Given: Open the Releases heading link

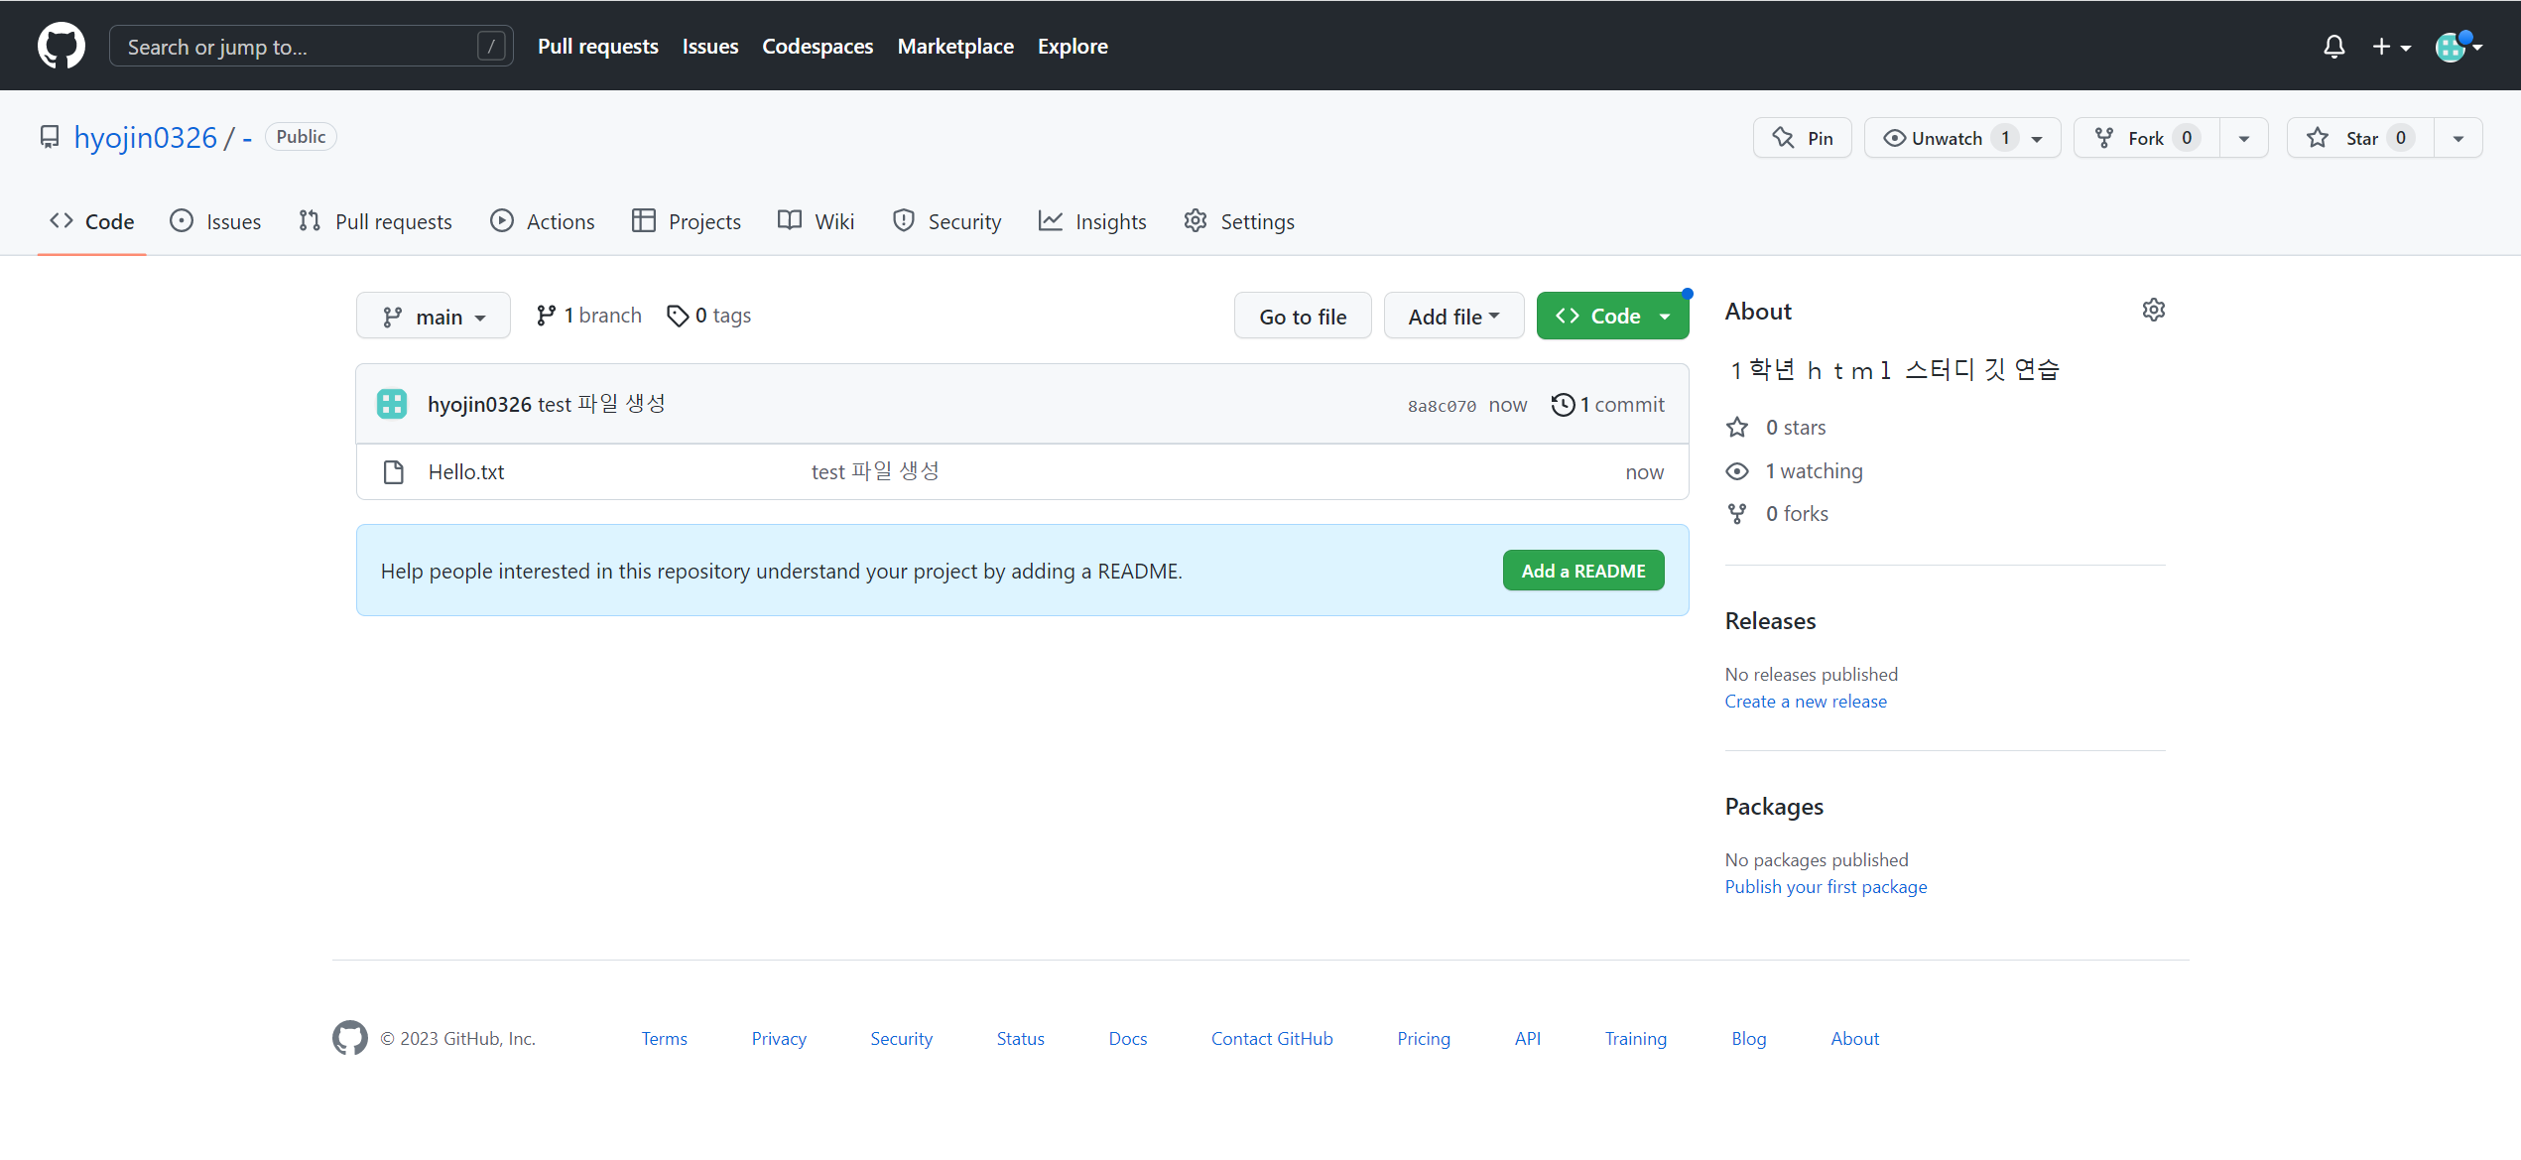Looking at the screenshot, I should point(1770,621).
